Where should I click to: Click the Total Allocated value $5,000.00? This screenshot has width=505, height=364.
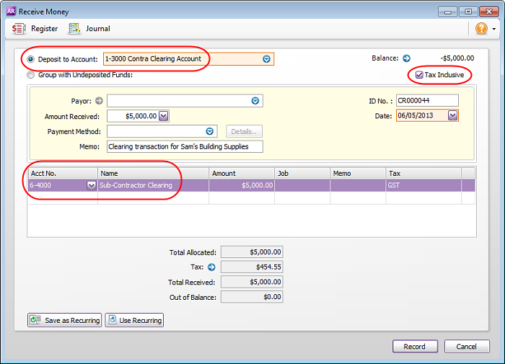point(252,252)
